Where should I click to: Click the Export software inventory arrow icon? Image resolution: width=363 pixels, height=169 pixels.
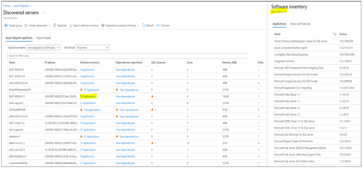point(71,25)
